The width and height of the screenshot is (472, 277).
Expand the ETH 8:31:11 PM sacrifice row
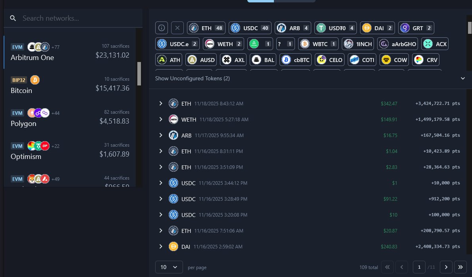[161, 151]
